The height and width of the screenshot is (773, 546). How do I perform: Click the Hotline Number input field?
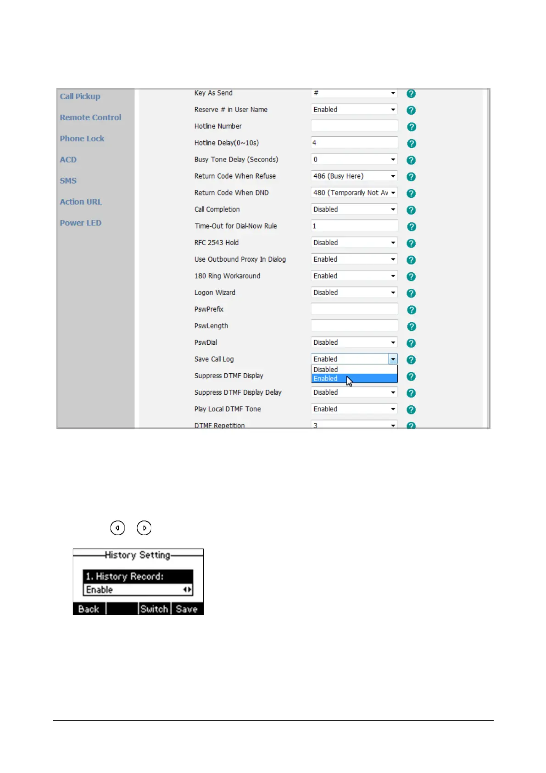[x=354, y=126]
